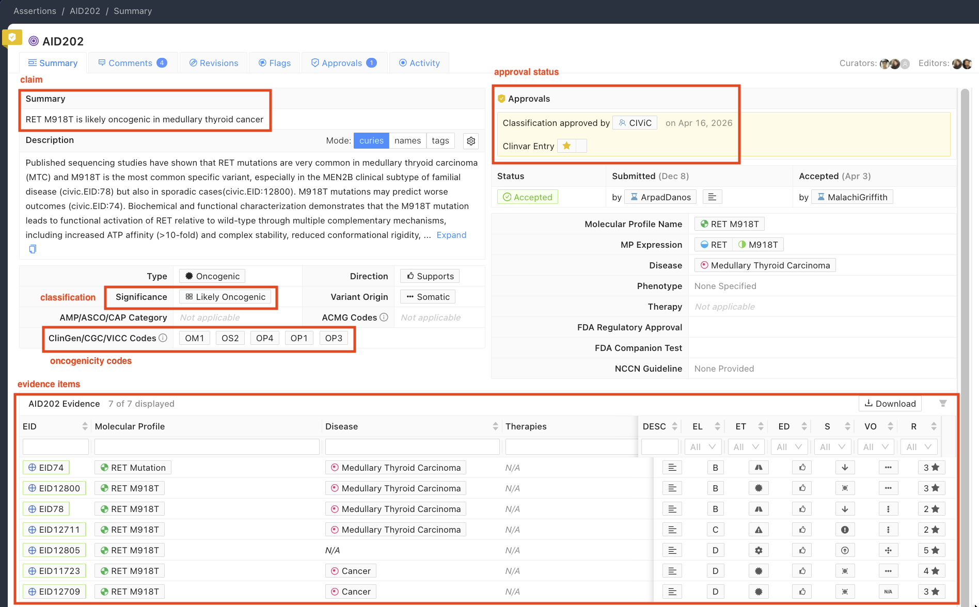Click variant origin icon in EID78 row
Viewport: 979px width, 607px height.
point(888,509)
